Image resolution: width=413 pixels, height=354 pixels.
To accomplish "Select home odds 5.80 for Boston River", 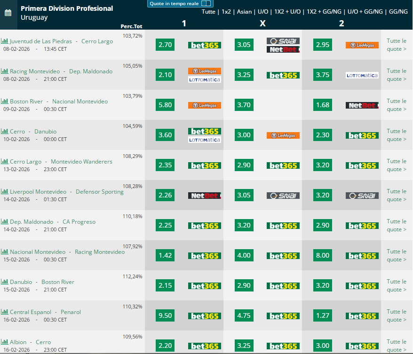I will [165, 105].
